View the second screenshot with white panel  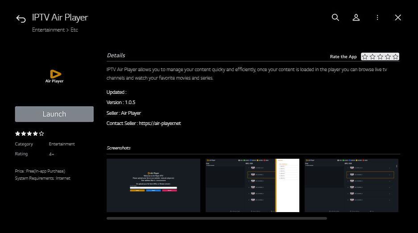pyautogui.click(x=252, y=185)
